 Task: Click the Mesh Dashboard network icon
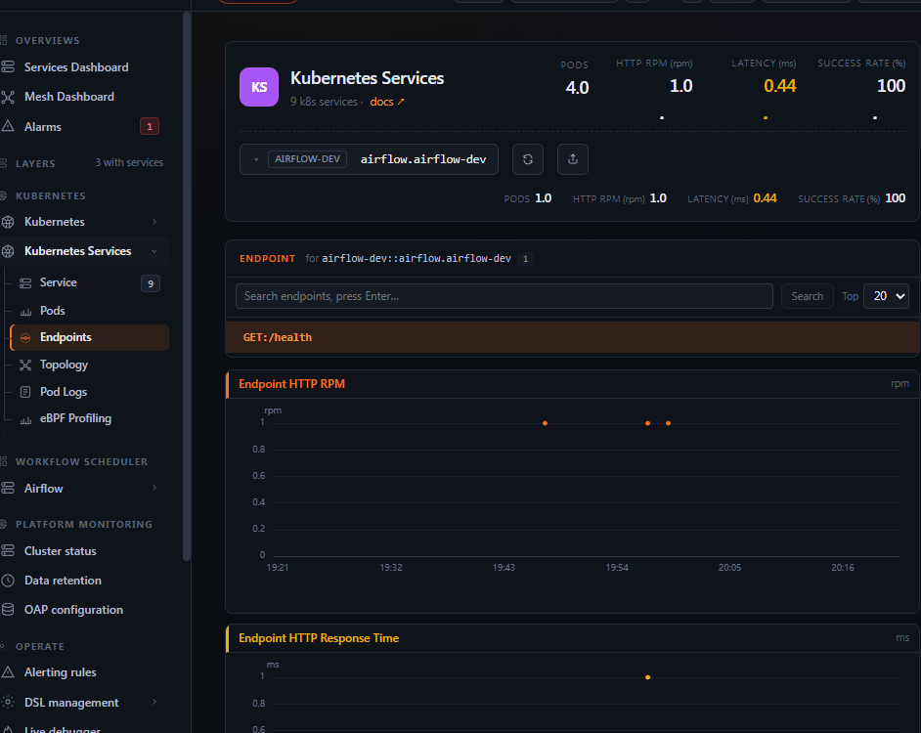coord(8,97)
